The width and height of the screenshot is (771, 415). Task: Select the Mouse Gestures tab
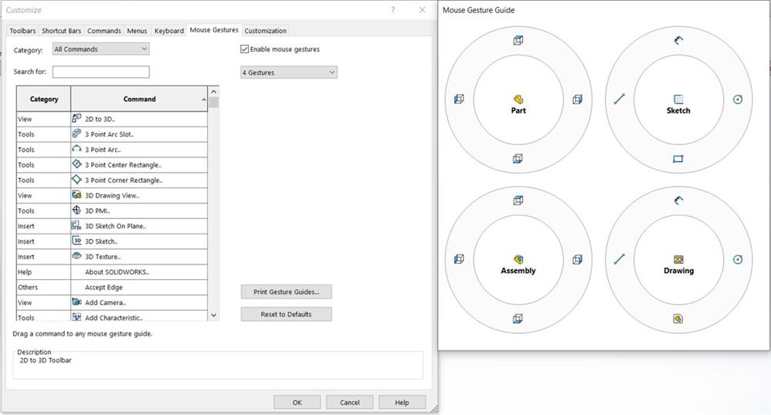point(214,30)
